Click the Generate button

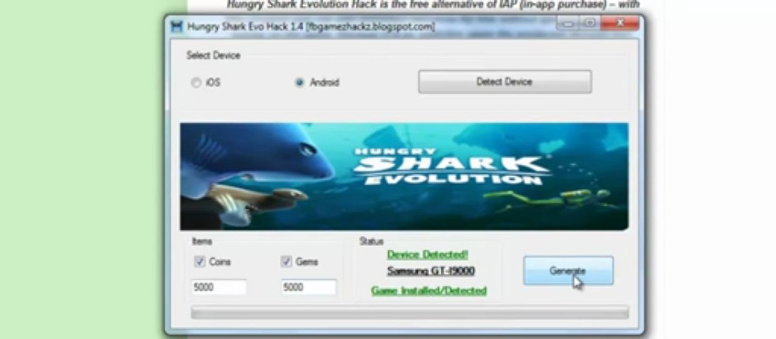[x=568, y=271]
